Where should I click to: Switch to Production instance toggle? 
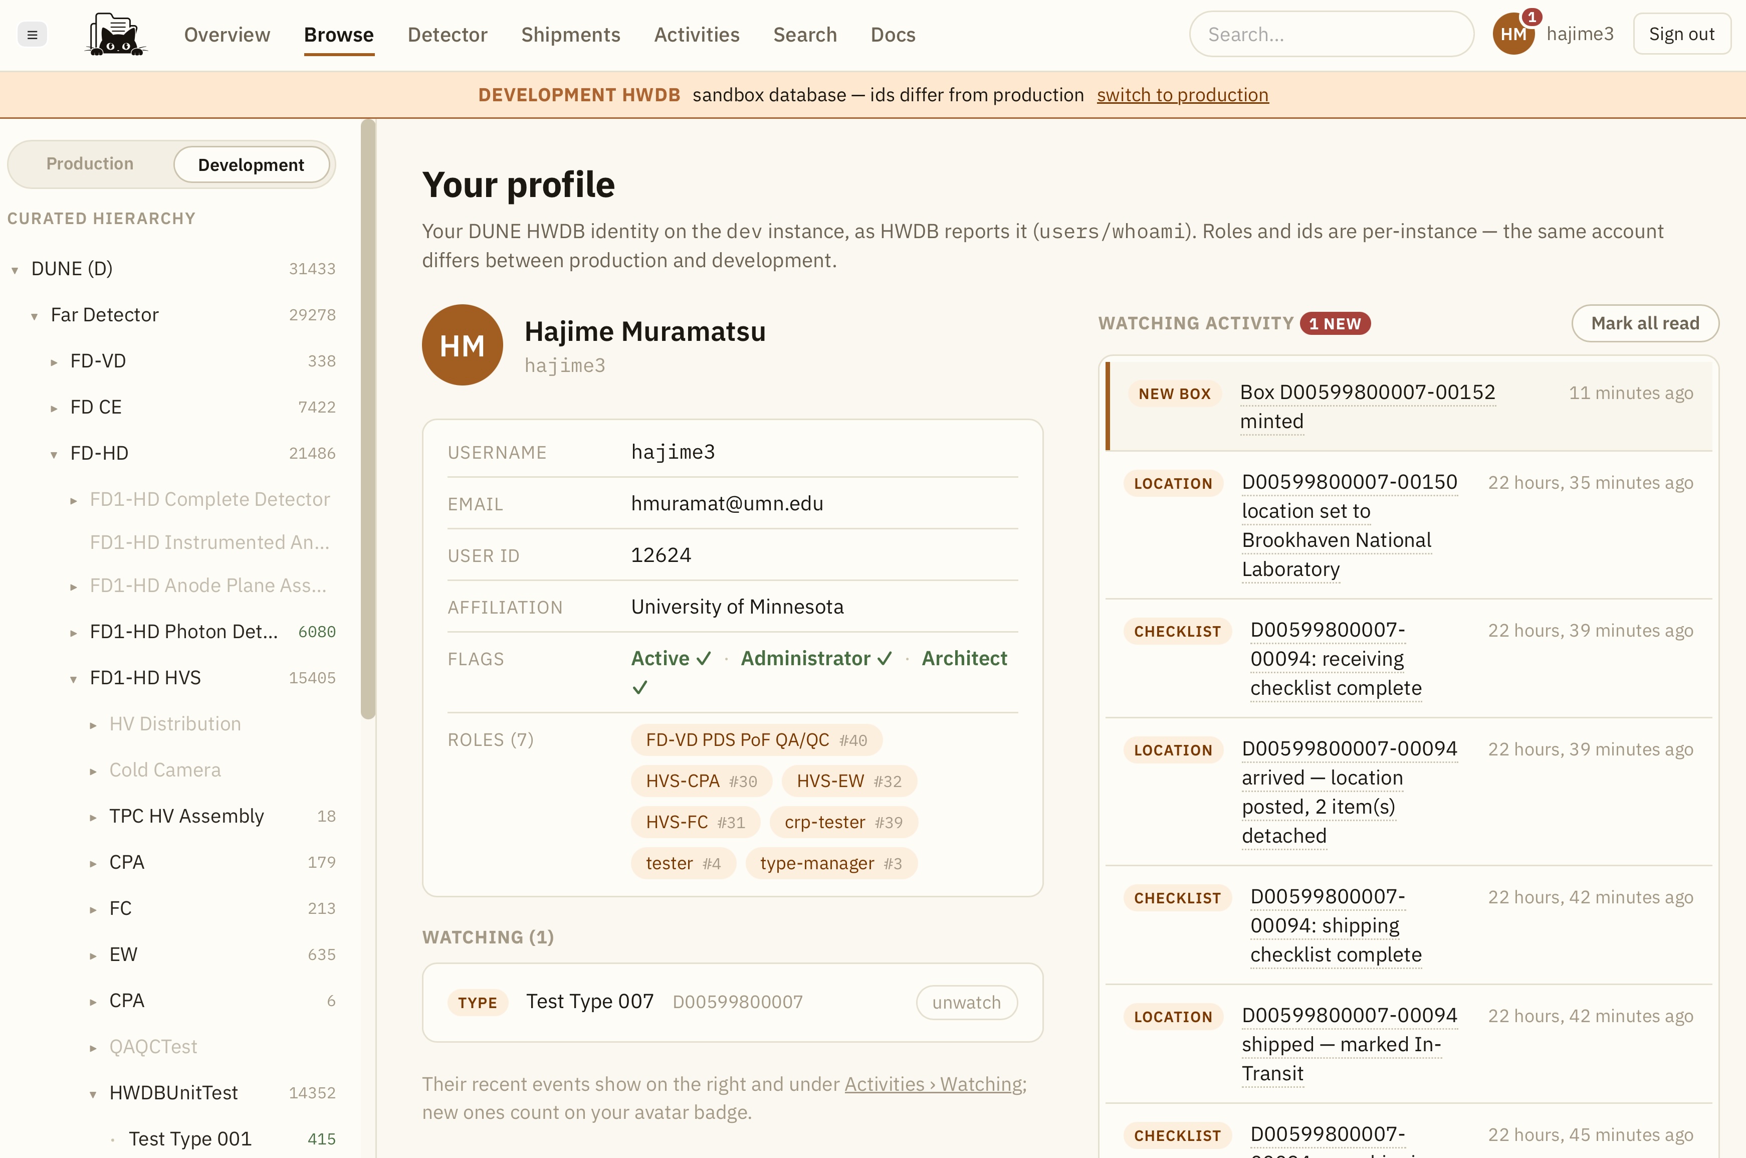90,164
